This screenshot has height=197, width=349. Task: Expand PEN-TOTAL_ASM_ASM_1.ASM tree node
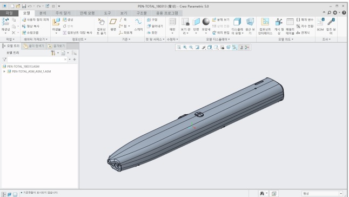[4, 71]
